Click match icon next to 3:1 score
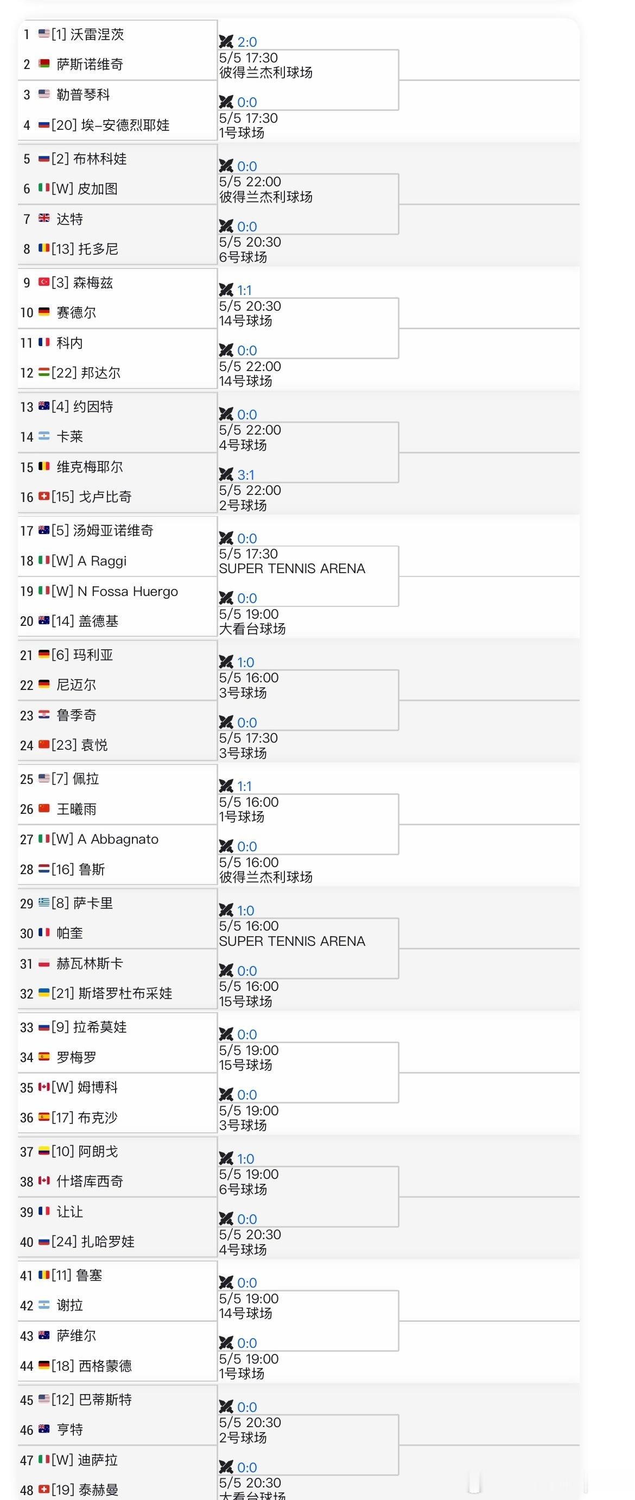Screen dimensions: 635x1500 [x=226, y=475]
